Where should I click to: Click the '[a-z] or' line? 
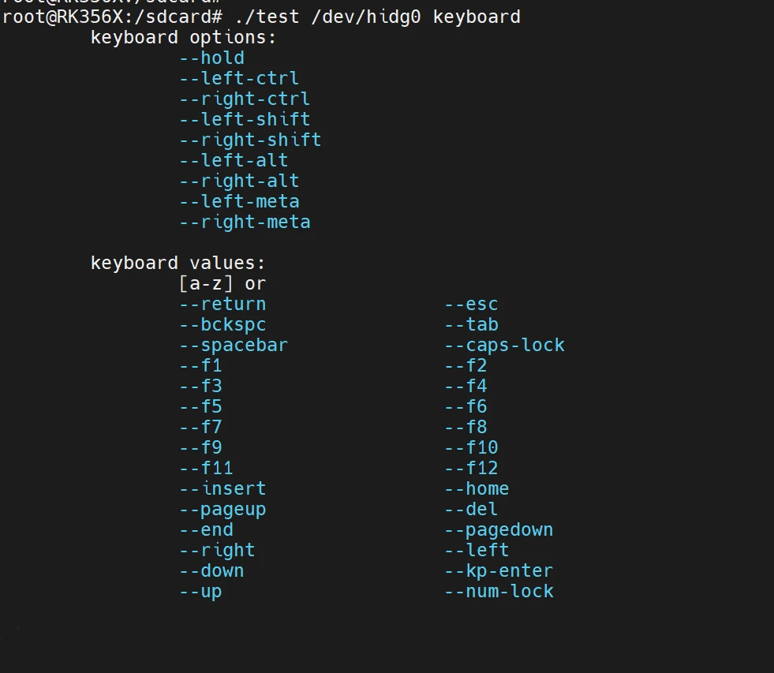click(x=222, y=284)
